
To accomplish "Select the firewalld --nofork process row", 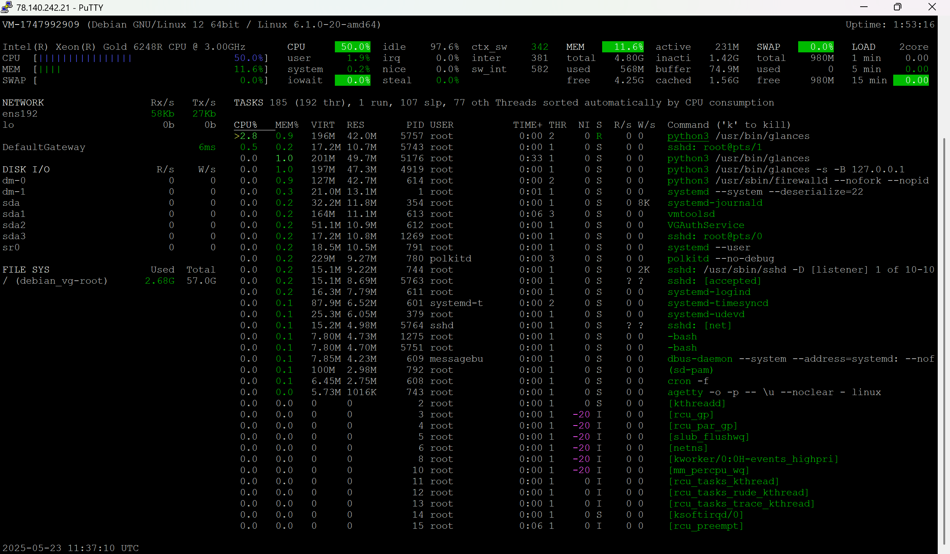I will (584, 180).
